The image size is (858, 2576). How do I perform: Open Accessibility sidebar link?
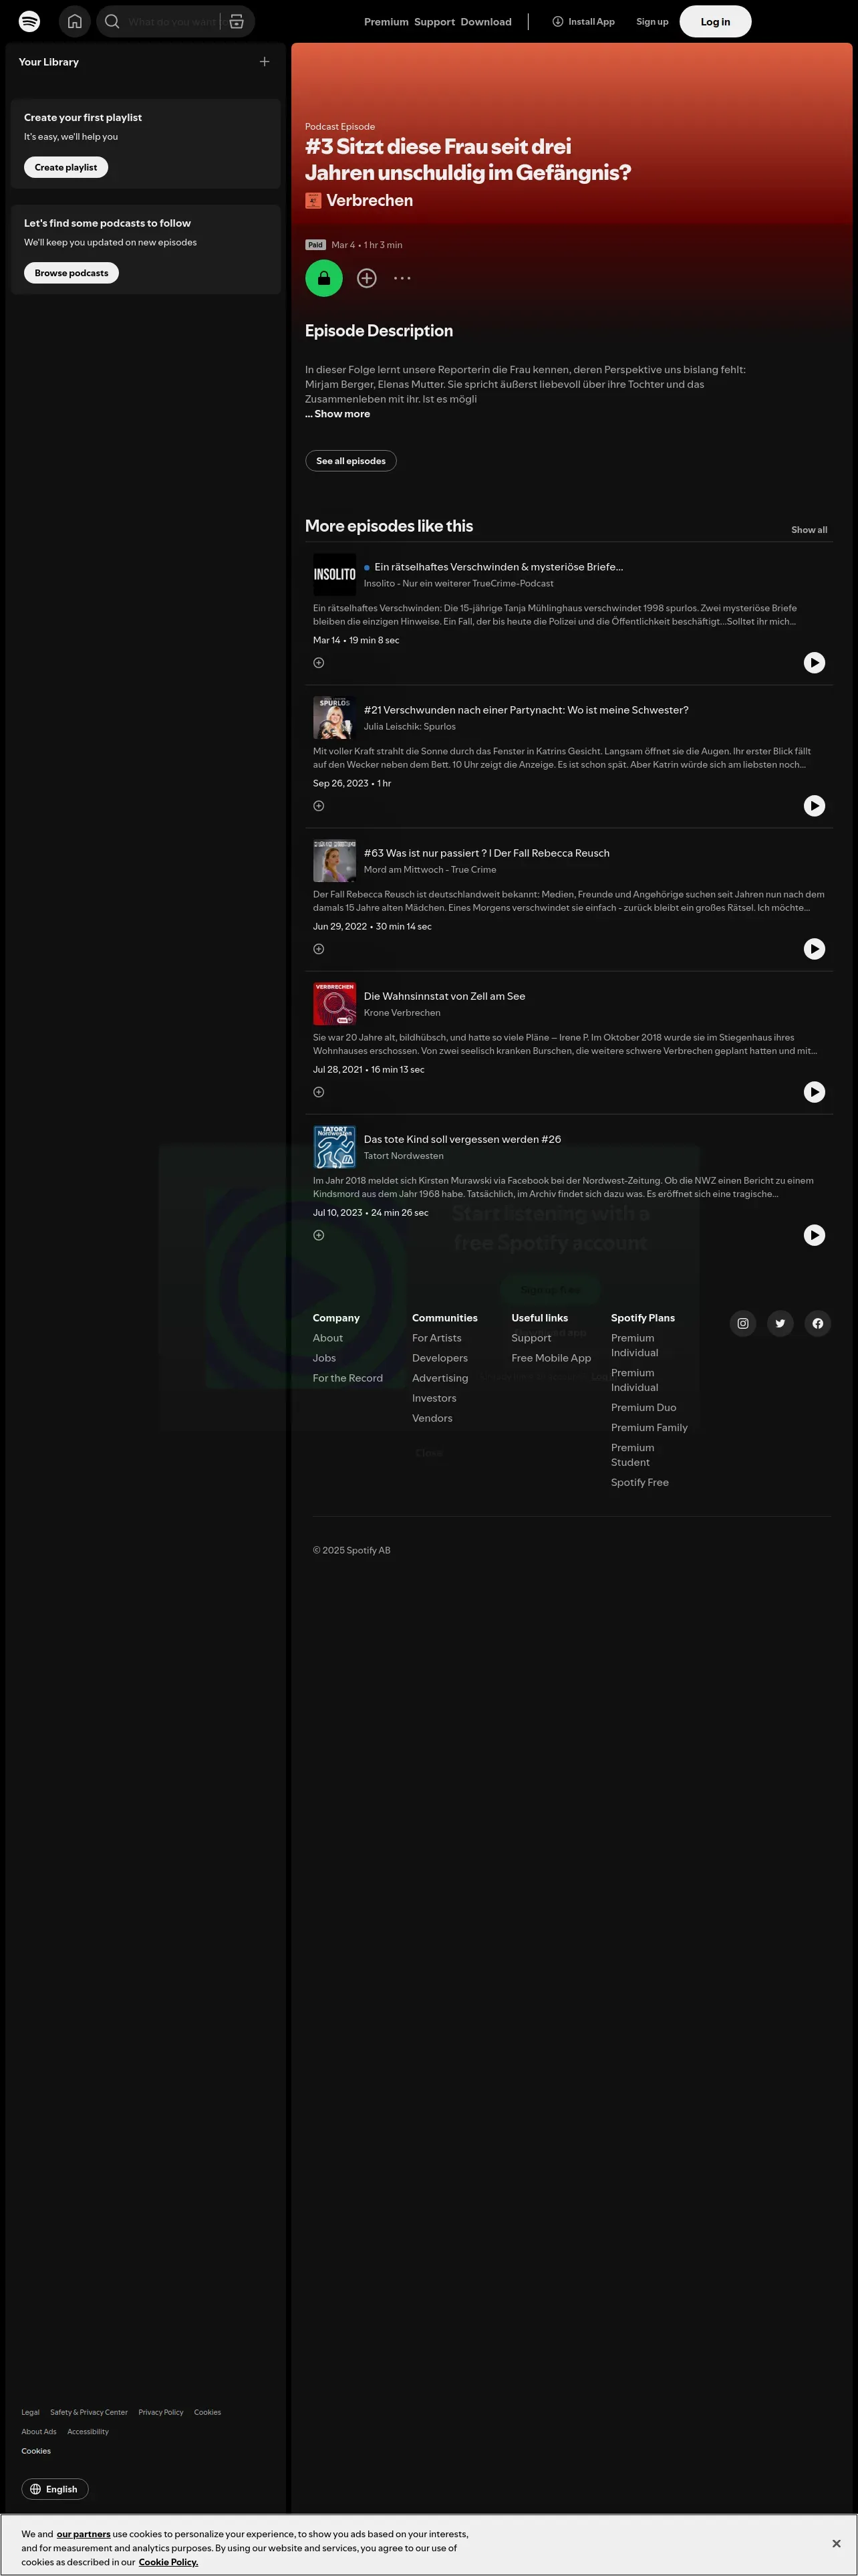tap(88, 2431)
